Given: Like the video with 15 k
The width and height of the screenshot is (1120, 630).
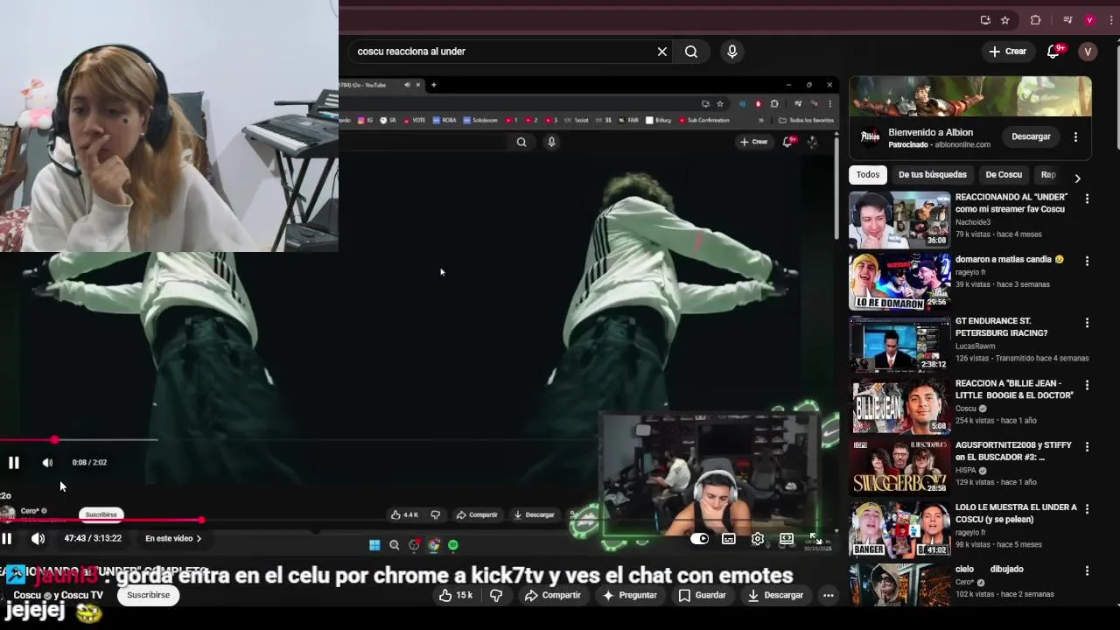Looking at the screenshot, I should [x=456, y=595].
